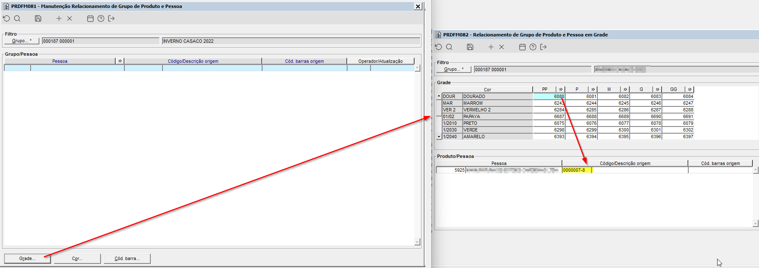The height and width of the screenshot is (268, 759).
Task: Click the cell with value 6287
Action: (x=646, y=110)
